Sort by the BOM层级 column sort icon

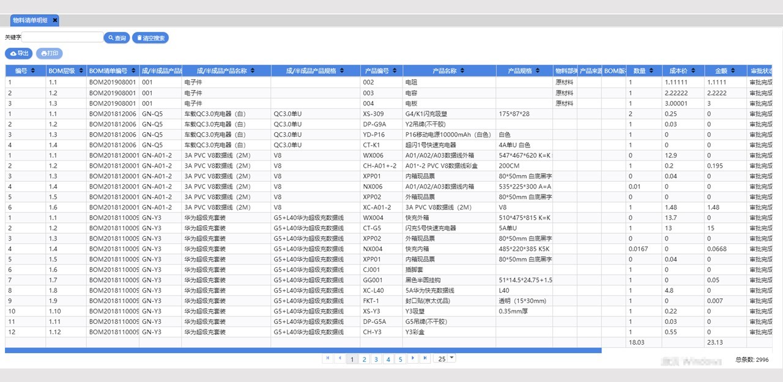tap(80, 71)
